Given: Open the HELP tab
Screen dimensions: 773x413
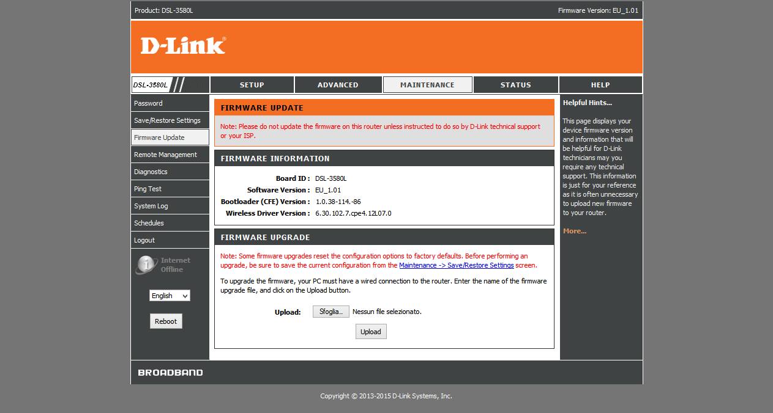Looking at the screenshot, I should click(x=600, y=85).
